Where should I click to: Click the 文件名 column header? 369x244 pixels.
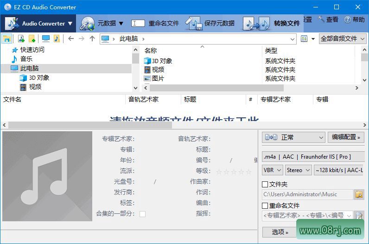pyautogui.click(x=12, y=99)
